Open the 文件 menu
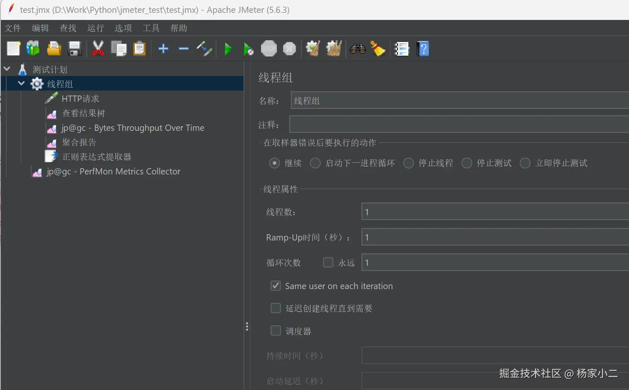The width and height of the screenshot is (629, 390). (x=13, y=28)
